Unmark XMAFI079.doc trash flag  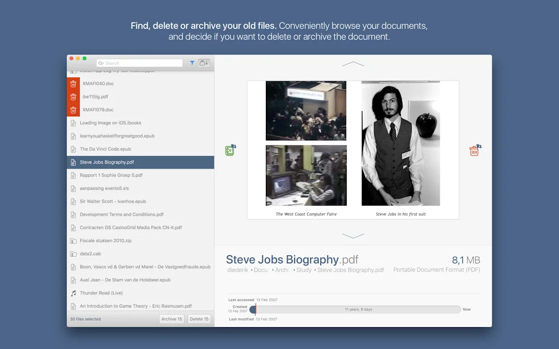pos(73,110)
